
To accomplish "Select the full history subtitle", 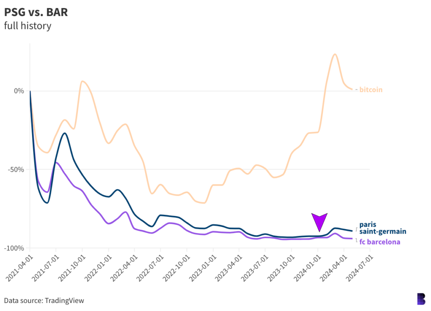I will (28, 26).
